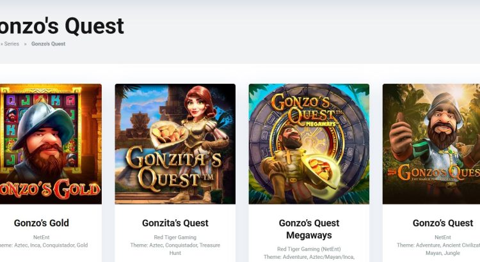Screen dimensions: 480x262
Task: Select NetEnt provider under Gonzo's Gold
Action: click(x=42, y=237)
